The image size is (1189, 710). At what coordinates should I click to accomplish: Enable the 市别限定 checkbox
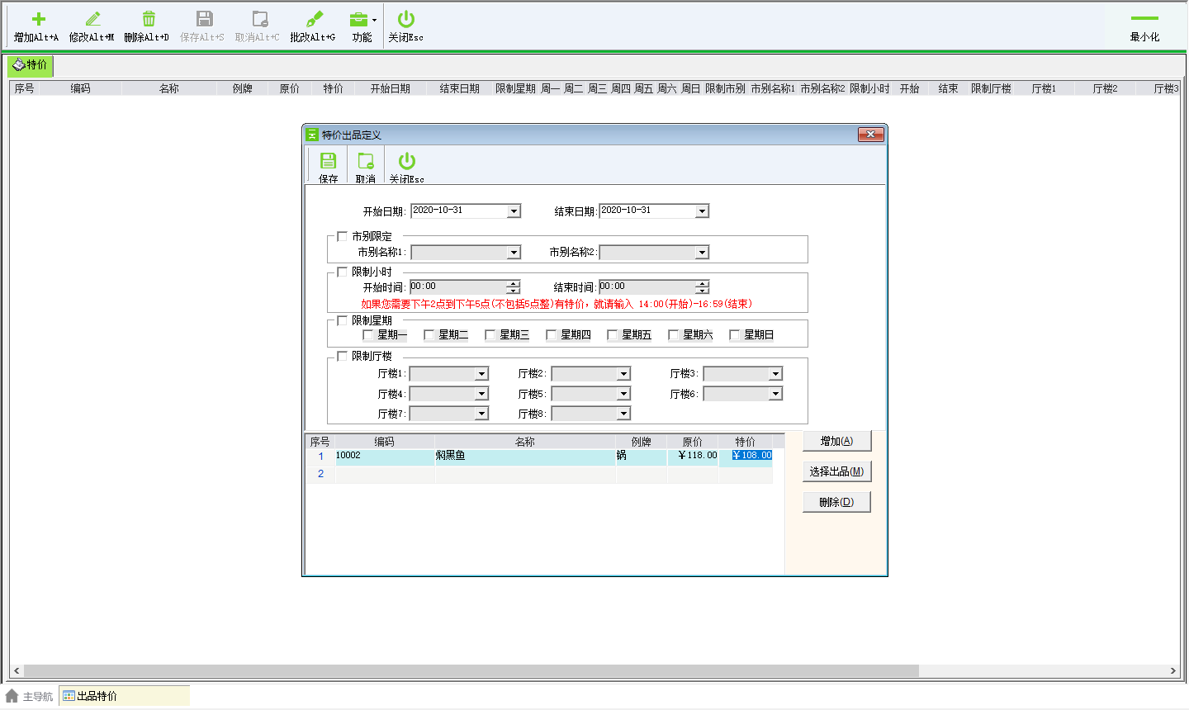pos(343,236)
